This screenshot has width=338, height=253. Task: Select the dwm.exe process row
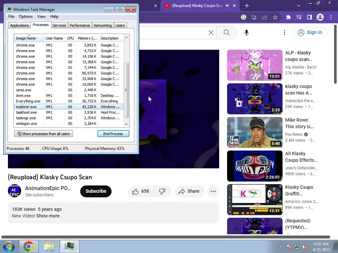(69, 96)
